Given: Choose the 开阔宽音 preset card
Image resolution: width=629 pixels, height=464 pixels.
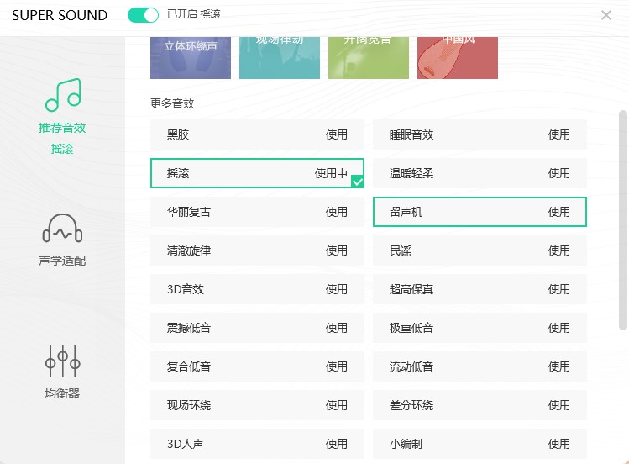Looking at the screenshot, I should pyautogui.click(x=369, y=57).
